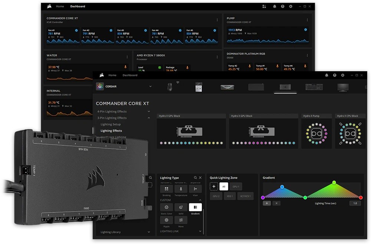Open Fan #5 settings gear in Dashboard window
Viewport: 371px width, 244px height.
click(x=214, y=30)
